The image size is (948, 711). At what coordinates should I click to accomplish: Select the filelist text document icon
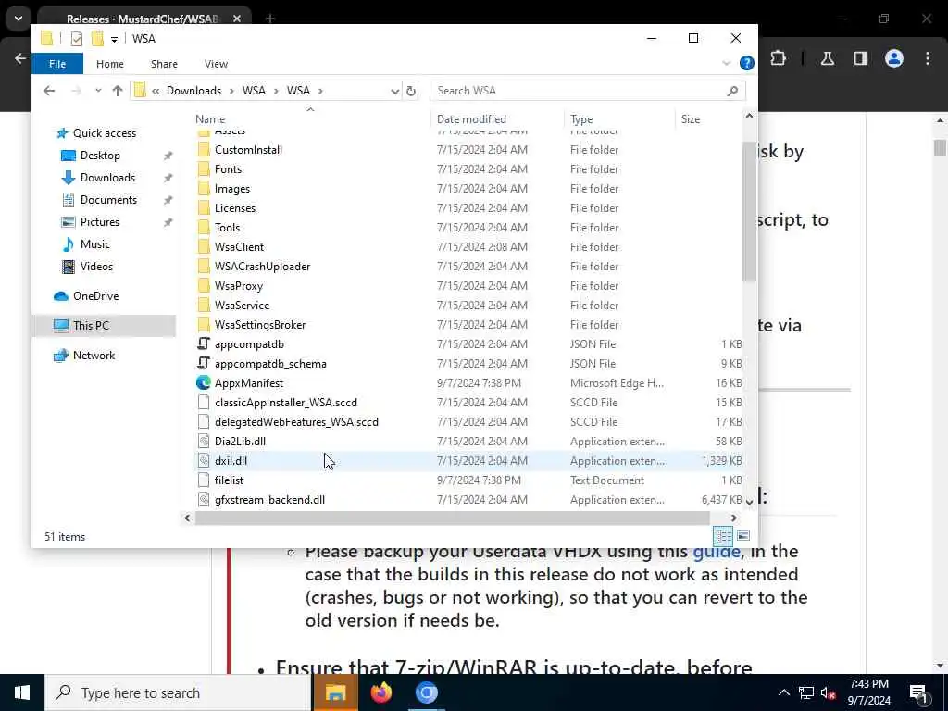coord(204,480)
